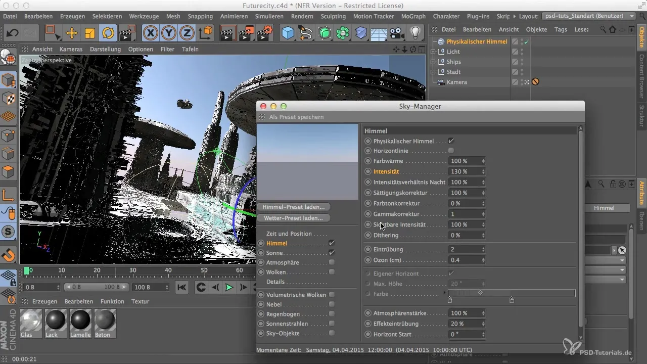Open the Sculpting menu
This screenshot has height=364, width=647.
[333, 16]
